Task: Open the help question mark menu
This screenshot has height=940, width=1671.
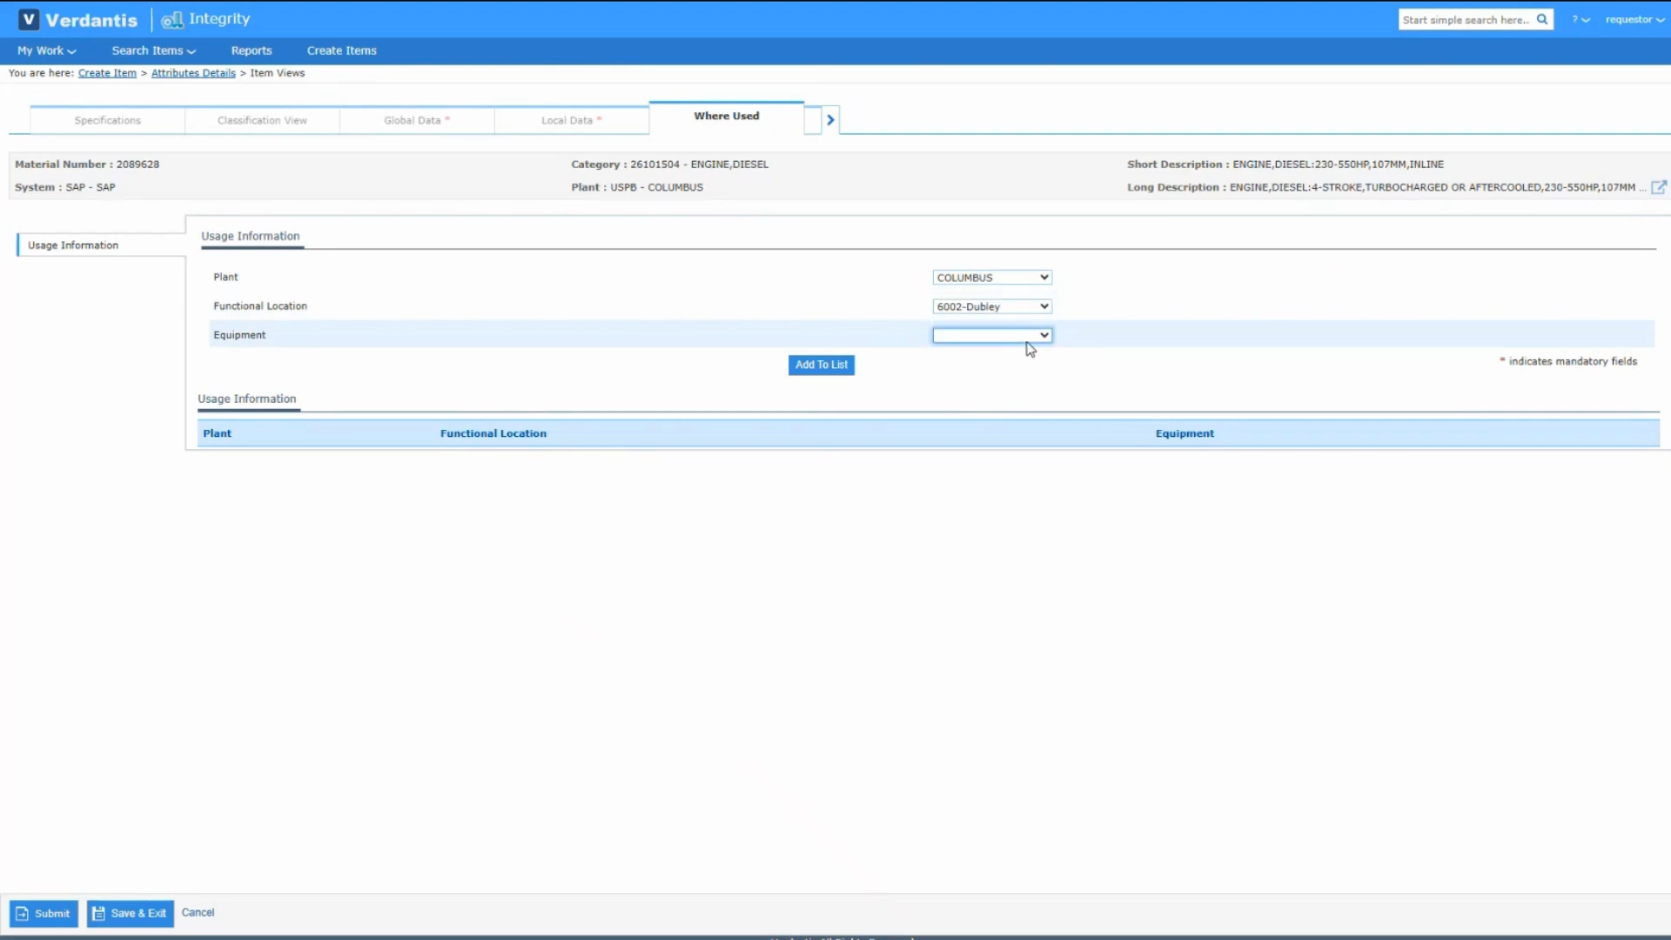Action: [1580, 18]
